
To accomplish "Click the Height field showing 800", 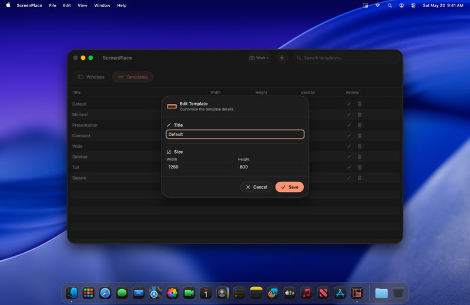I will 271,167.
